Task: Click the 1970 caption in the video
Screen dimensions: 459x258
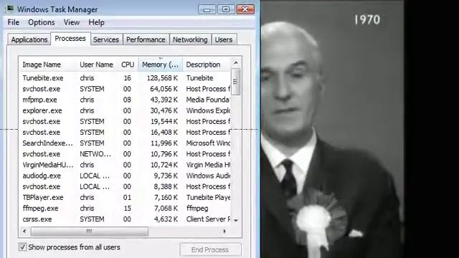Action: click(x=367, y=20)
